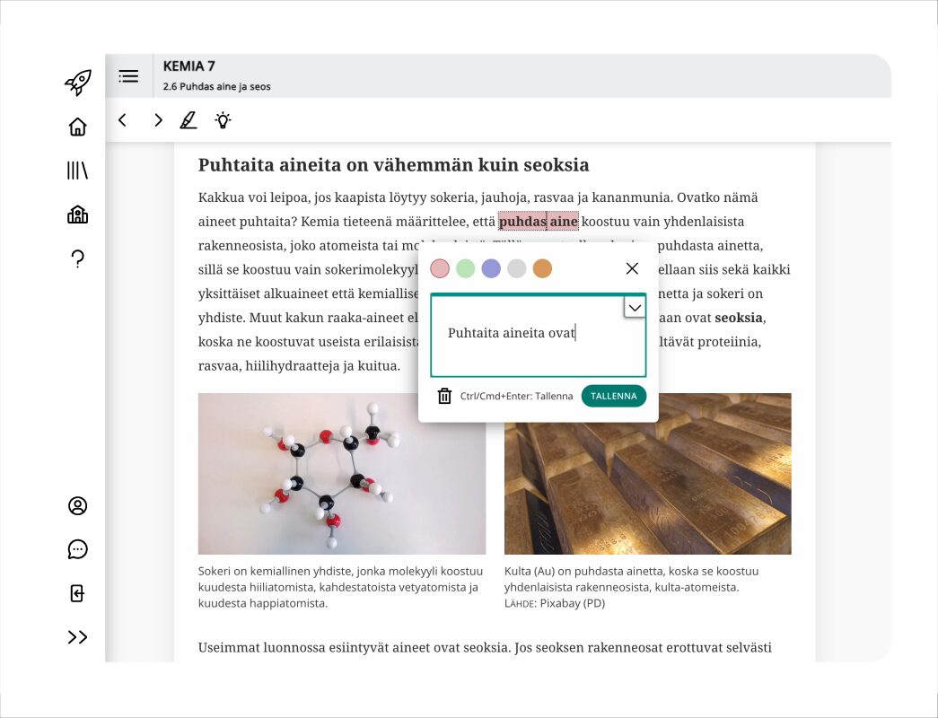Collapse note field with chevron dropdown
This screenshot has width=938, height=718.
(x=635, y=308)
